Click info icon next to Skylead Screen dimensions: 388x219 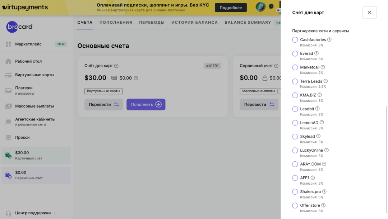(x=318, y=136)
